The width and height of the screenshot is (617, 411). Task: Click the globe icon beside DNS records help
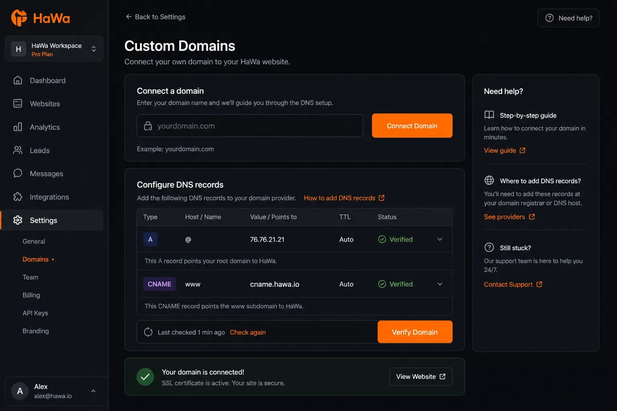point(489,181)
